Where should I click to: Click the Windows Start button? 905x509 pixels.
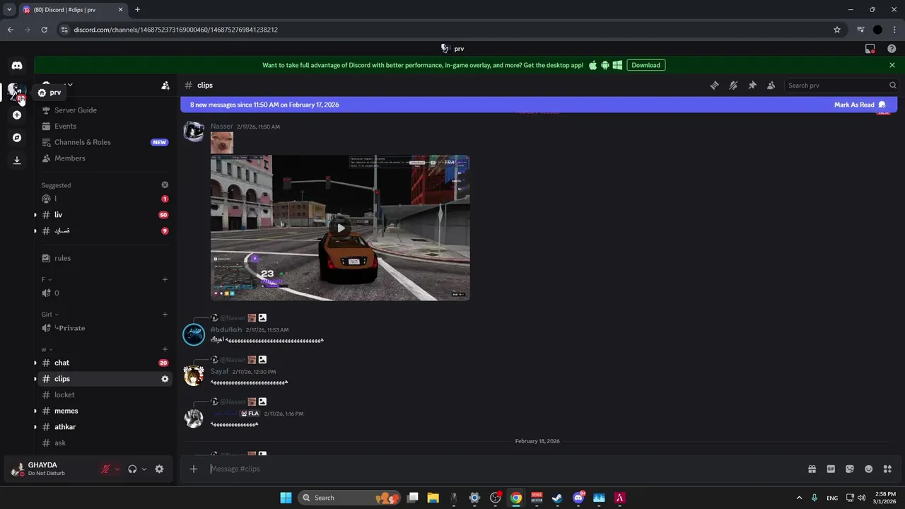tap(286, 498)
